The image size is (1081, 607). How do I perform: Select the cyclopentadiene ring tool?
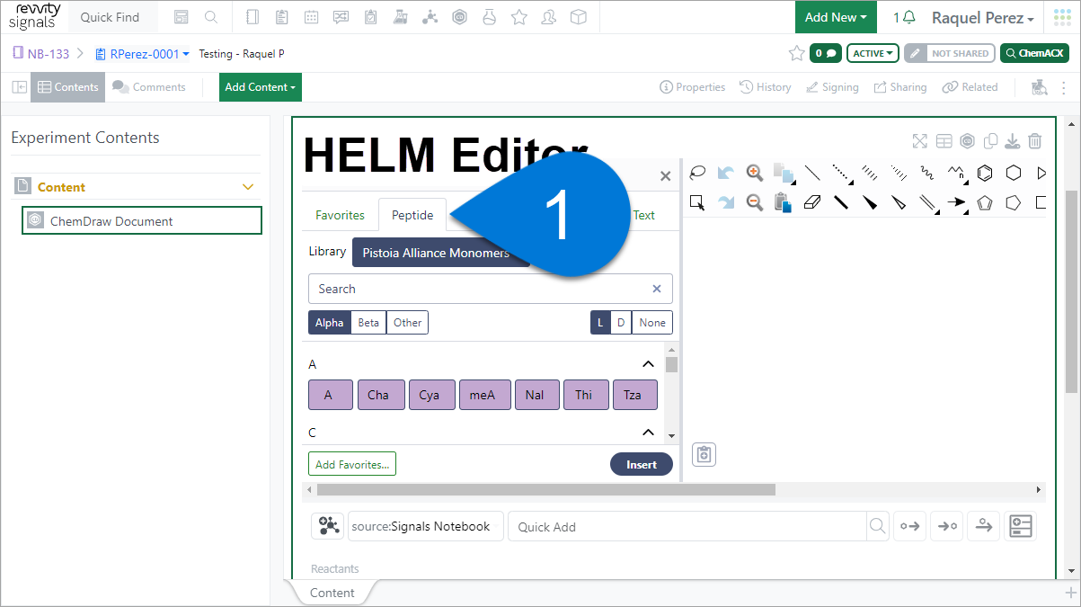point(985,202)
